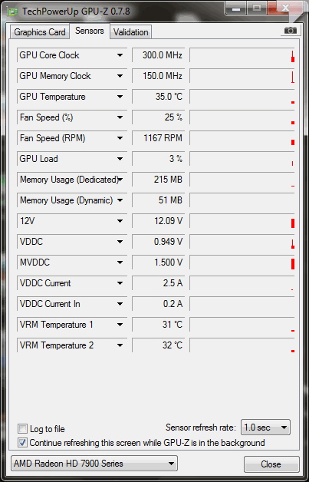Image resolution: width=309 pixels, height=482 pixels.
Task: Expand the VDDC sensor dropdown arrow
Action: [120, 242]
